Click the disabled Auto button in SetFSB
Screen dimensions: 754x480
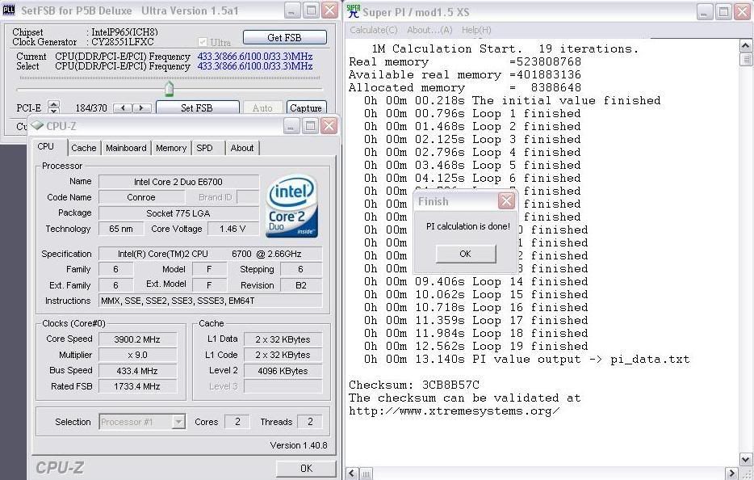pos(262,107)
